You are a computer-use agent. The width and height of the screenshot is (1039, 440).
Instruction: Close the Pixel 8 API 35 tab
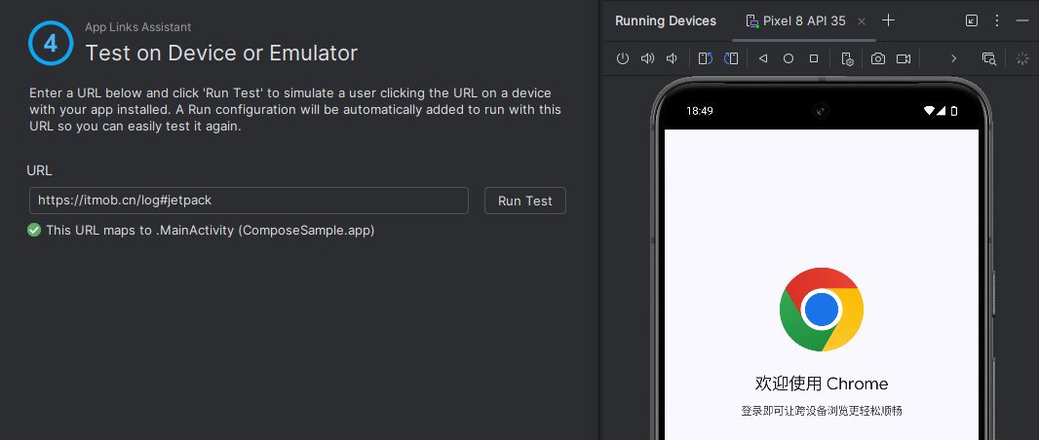pyautogui.click(x=862, y=21)
